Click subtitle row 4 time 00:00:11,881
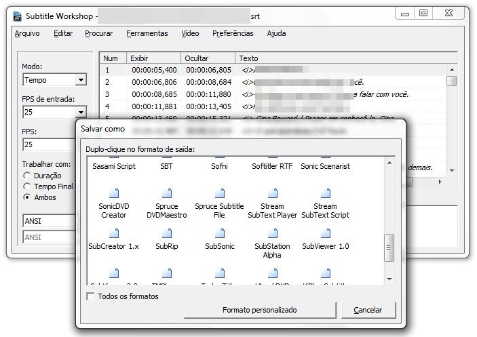Viewport: 477px width, 337px height. (154, 106)
